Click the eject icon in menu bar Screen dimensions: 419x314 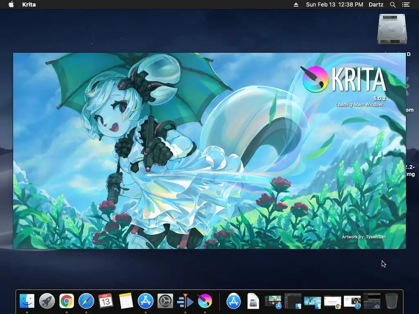coord(296,4)
